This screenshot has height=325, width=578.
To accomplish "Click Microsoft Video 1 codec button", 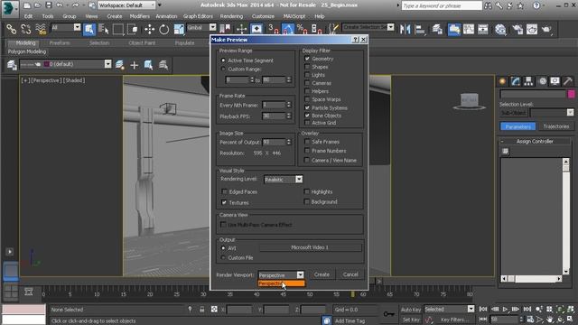I will (x=310, y=247).
